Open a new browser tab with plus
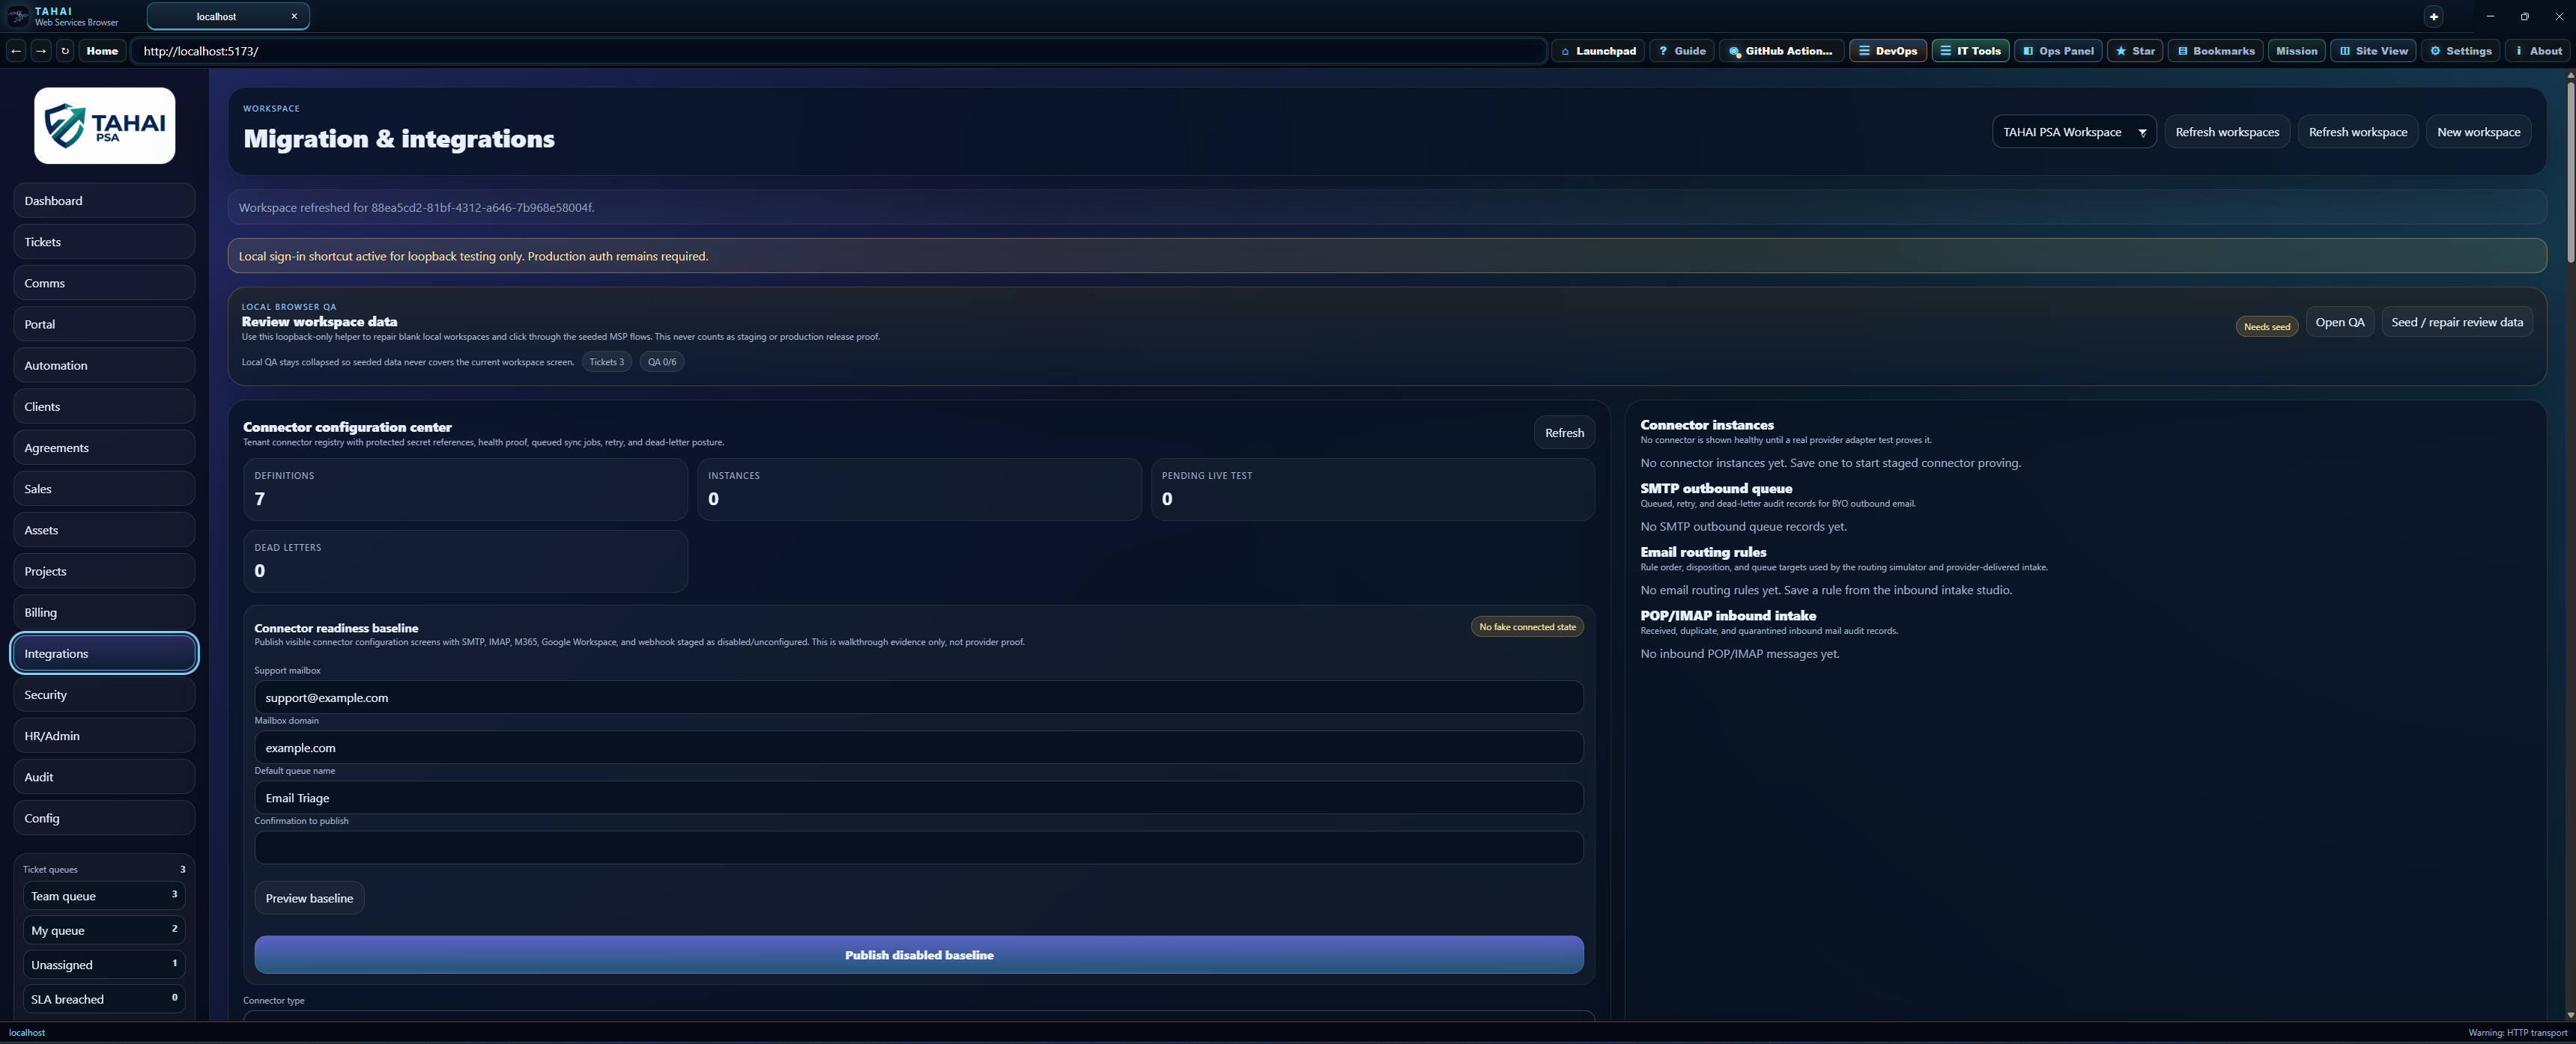This screenshot has width=2576, height=1044. click(2434, 16)
